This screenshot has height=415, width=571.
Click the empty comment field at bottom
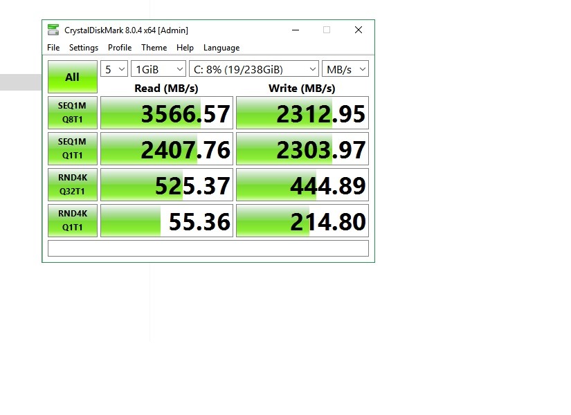point(208,248)
